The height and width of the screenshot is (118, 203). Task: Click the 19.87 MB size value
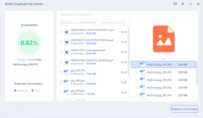click(91, 74)
